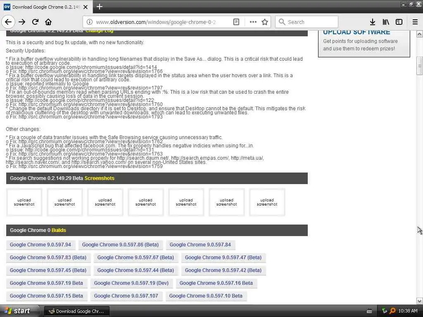423x317 pixels.
Task: Click the "Security Updates:" text
Action: tap(26, 51)
